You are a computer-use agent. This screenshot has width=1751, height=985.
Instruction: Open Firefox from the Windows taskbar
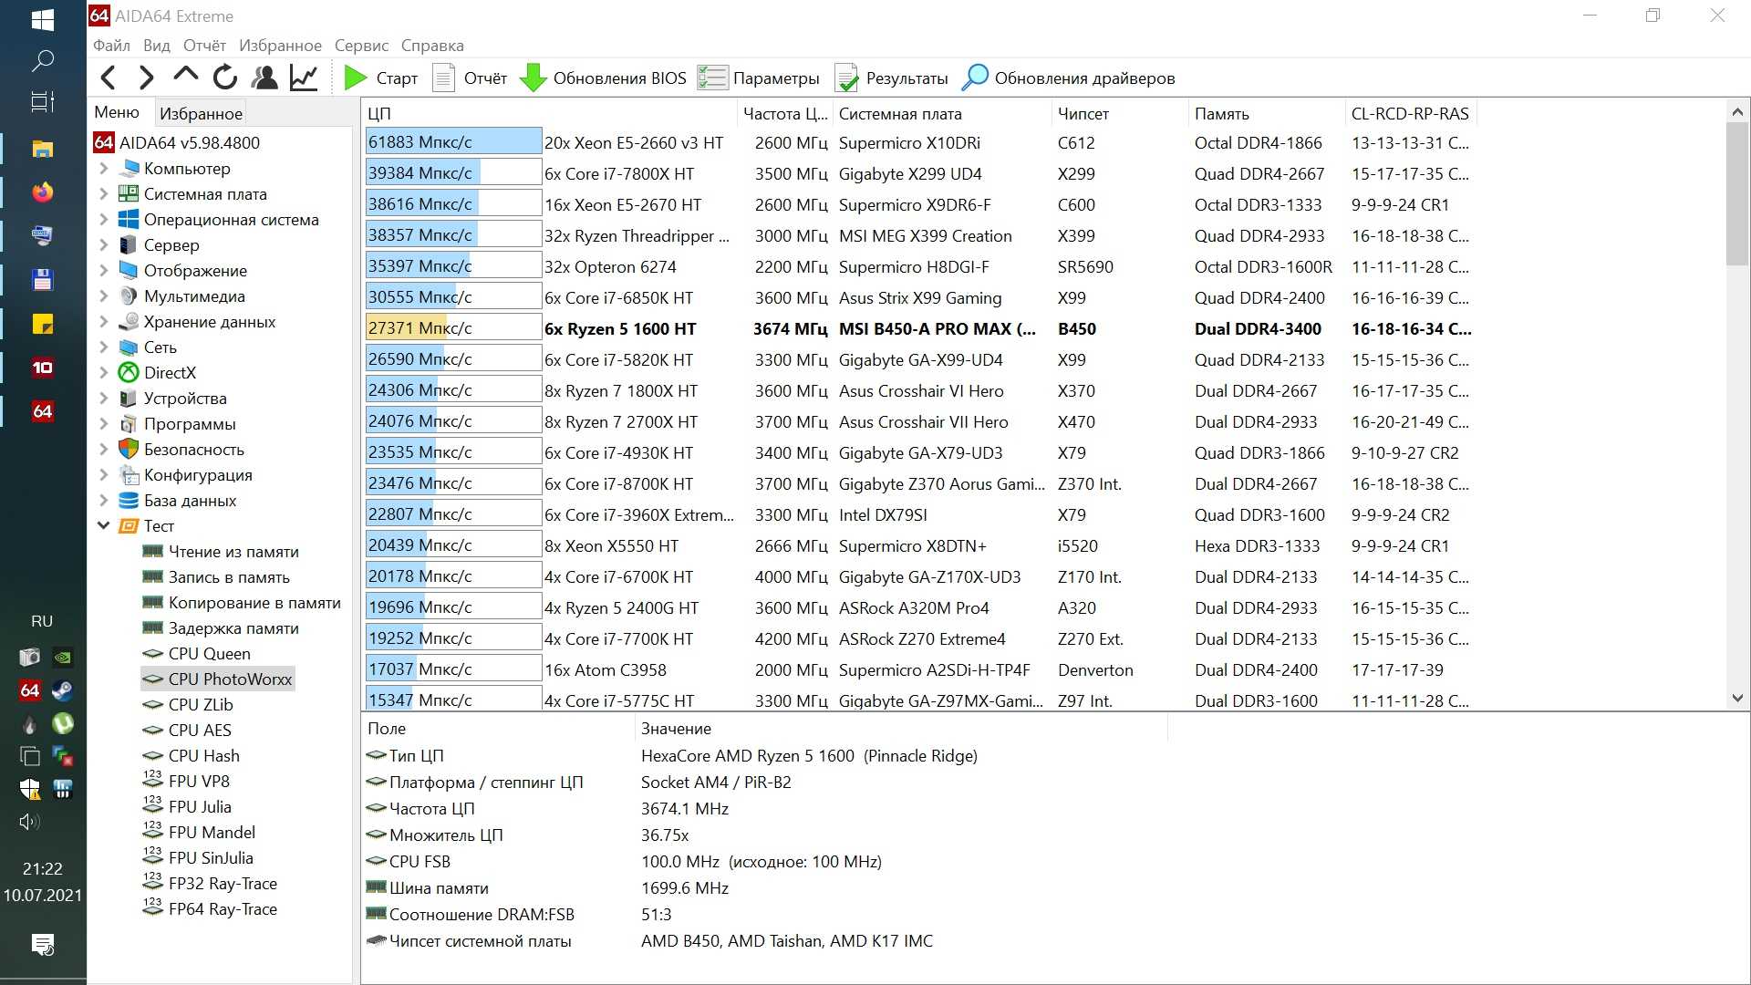43,192
